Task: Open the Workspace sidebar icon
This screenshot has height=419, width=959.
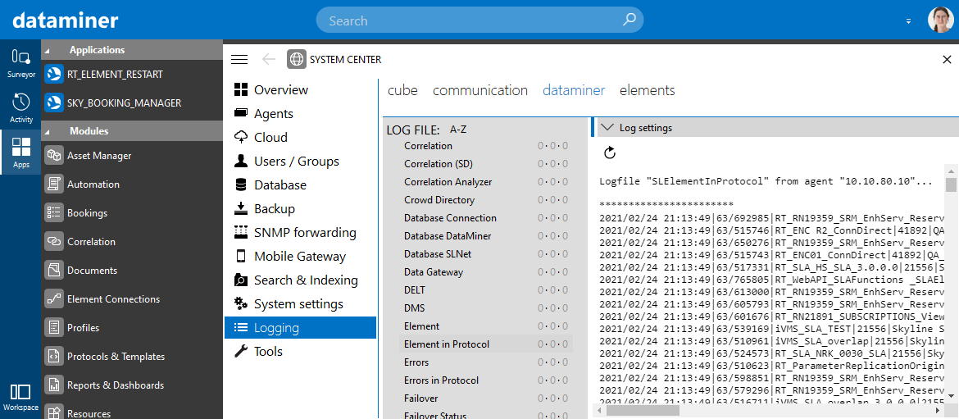Action: tap(20, 397)
